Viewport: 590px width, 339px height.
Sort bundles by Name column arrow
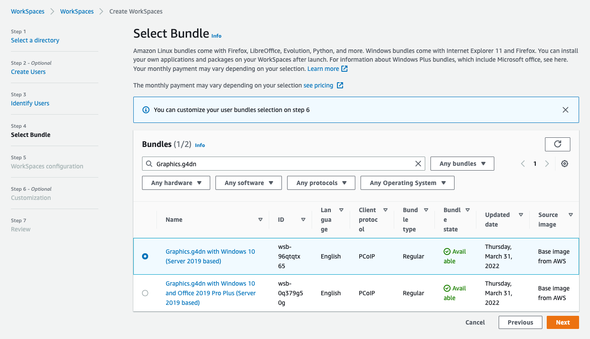[260, 220]
